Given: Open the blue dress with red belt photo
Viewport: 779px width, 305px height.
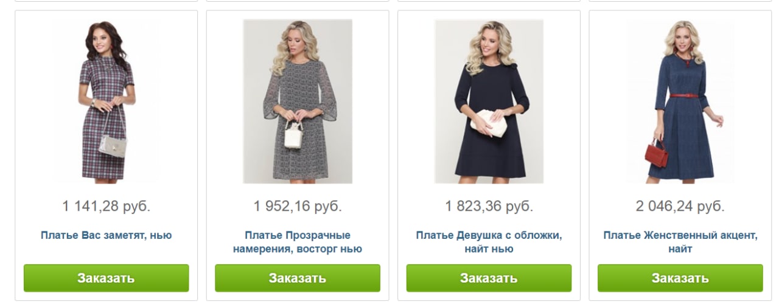Looking at the screenshot, I should pos(680,101).
